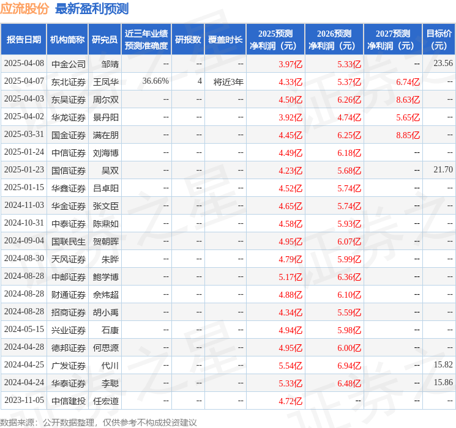Click 2025 forecast 3.92亿
Screen dimensions: 456x428
(x=291, y=117)
